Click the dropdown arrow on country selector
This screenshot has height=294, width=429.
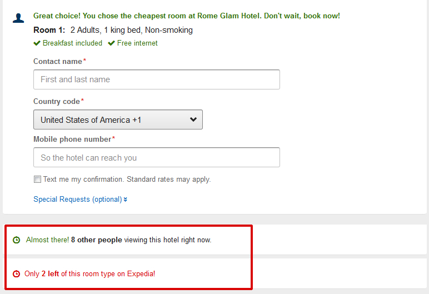coord(193,119)
